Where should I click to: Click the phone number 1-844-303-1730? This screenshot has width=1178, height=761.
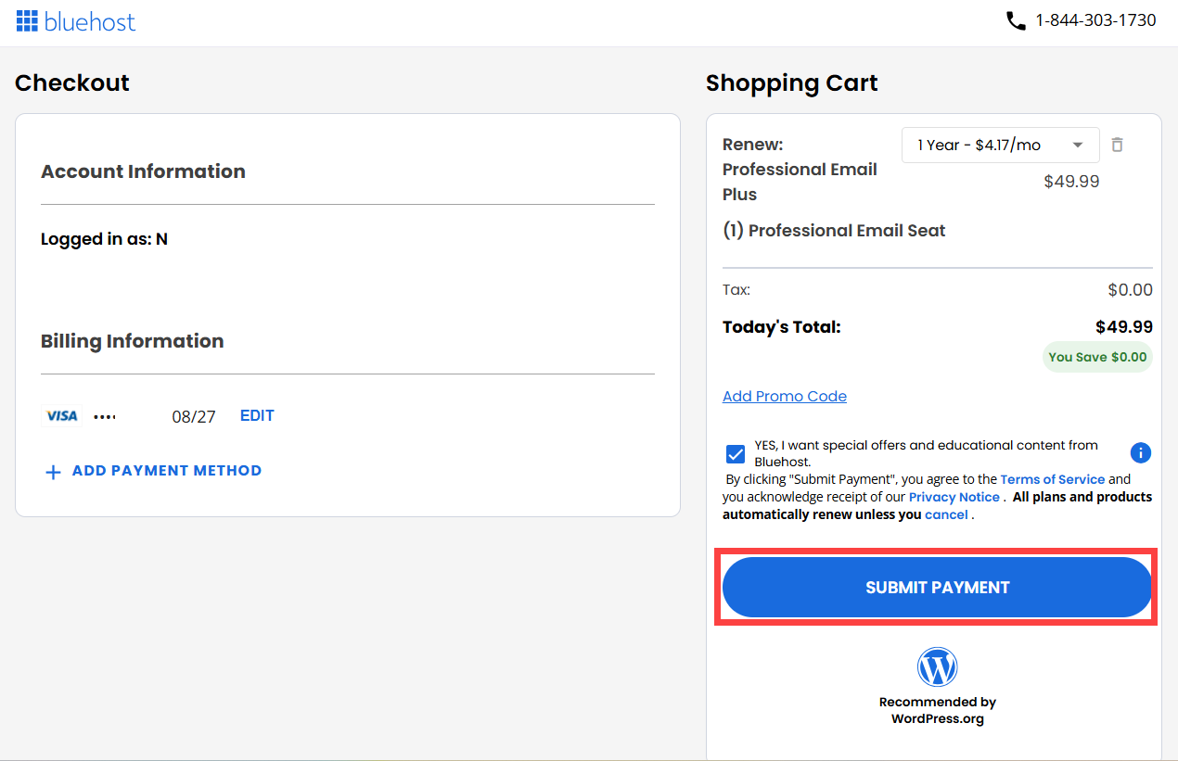tap(1095, 20)
